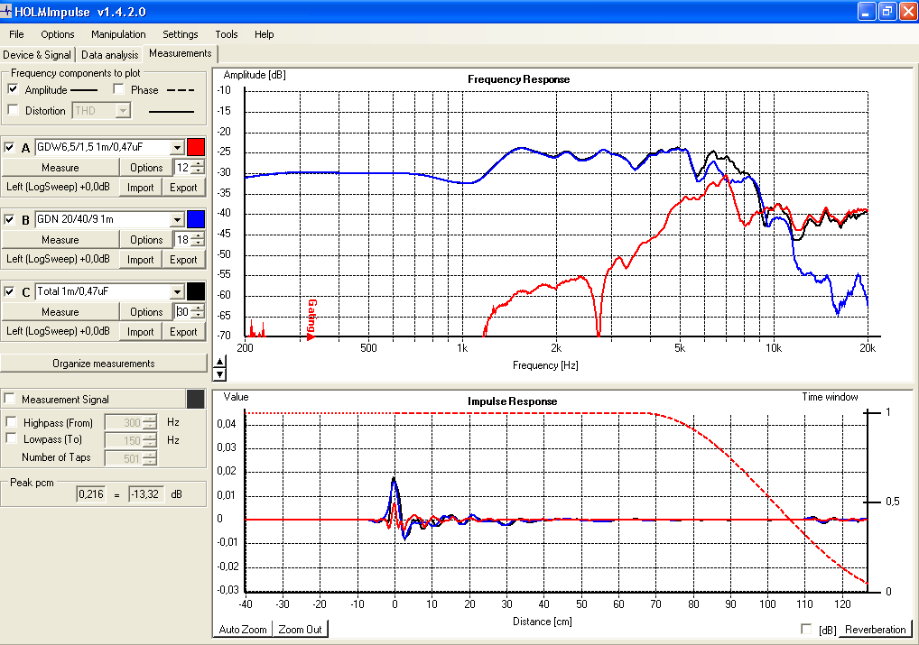Uncheck measurement A visibility checkbox
This screenshot has width=919, height=645.
[9, 147]
